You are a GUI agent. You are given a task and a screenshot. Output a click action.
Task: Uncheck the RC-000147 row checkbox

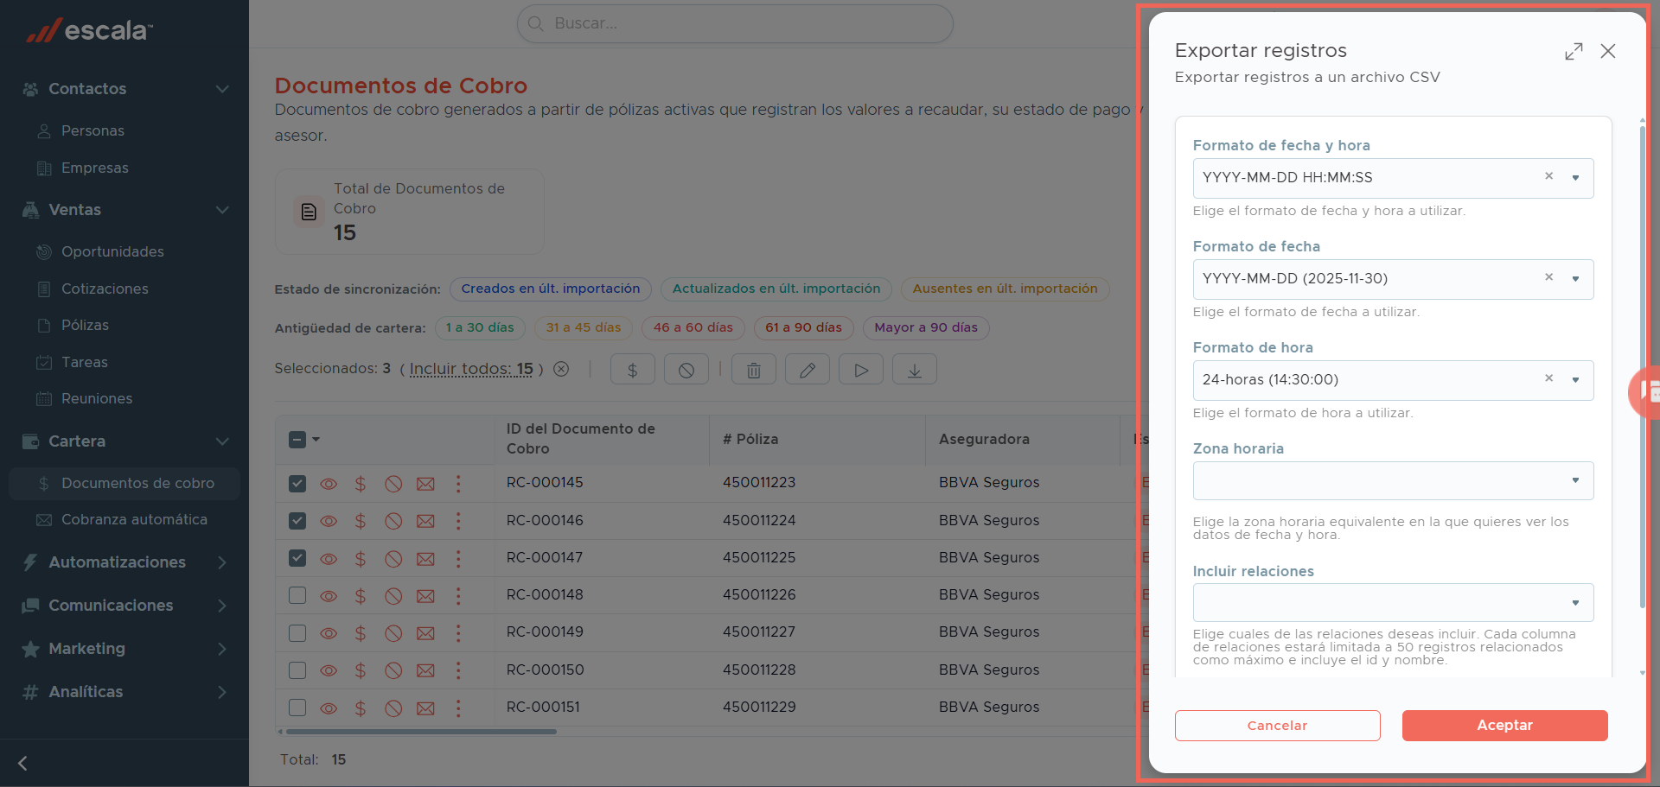(297, 557)
